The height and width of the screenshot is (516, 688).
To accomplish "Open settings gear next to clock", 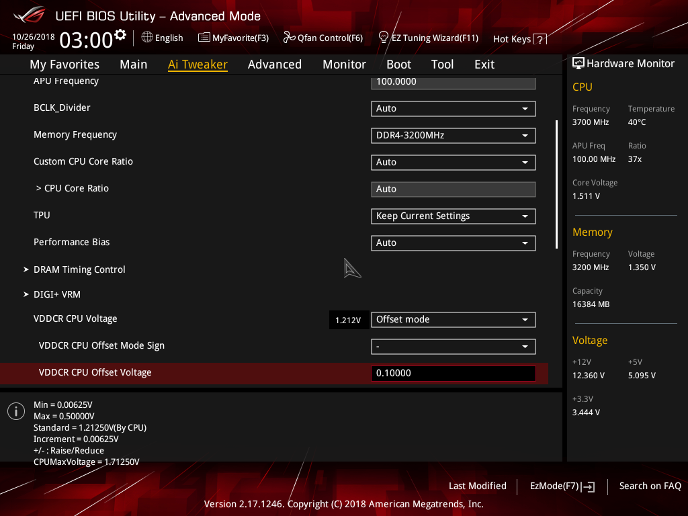I will (120, 35).
